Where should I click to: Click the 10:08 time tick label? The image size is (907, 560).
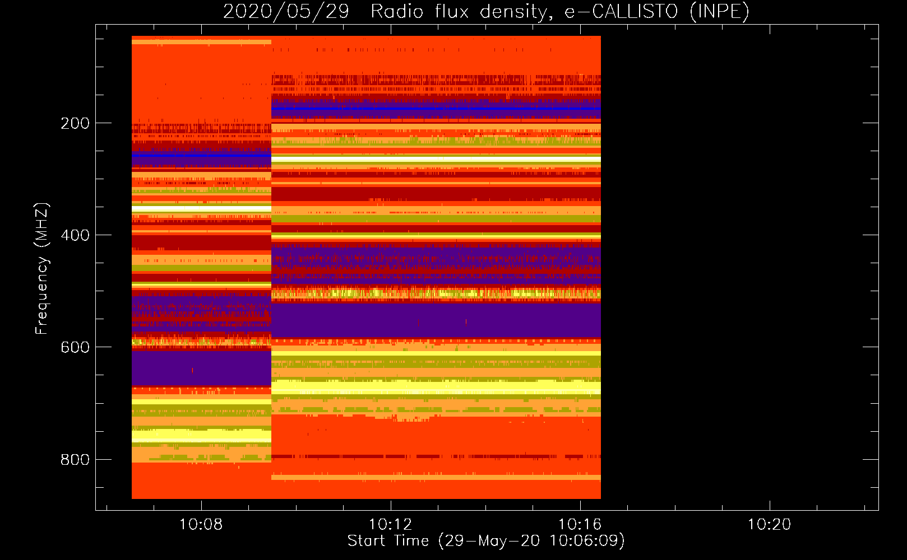(x=201, y=525)
